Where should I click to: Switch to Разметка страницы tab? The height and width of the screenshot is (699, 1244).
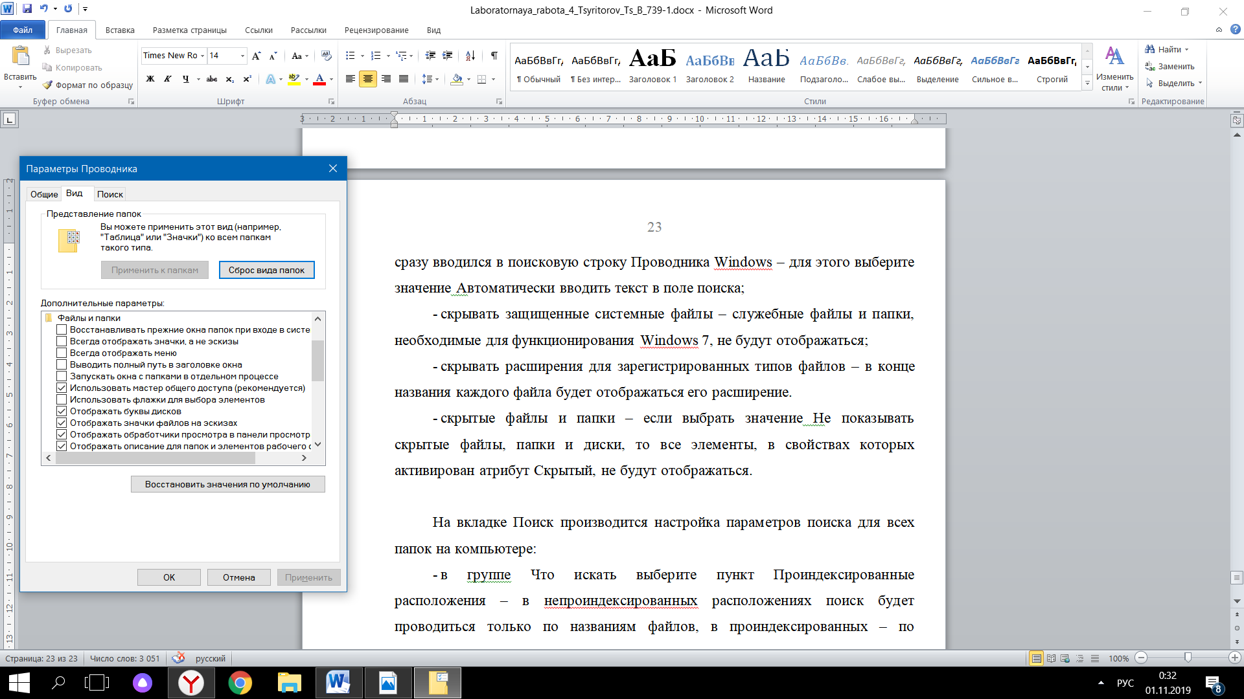(x=189, y=30)
